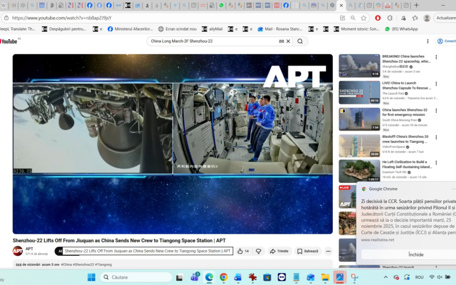Open the APT channel name link
456x285 pixels.
29,249
